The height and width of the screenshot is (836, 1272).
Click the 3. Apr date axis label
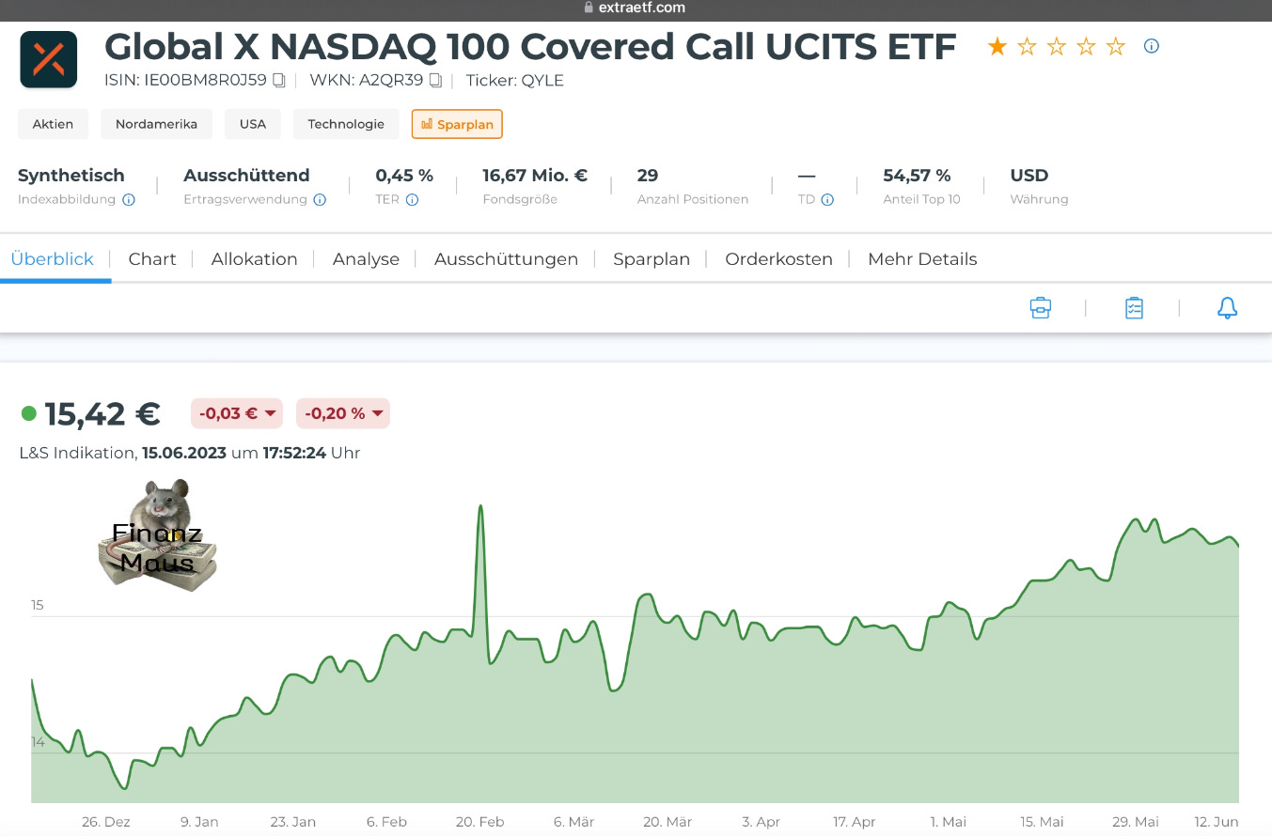(762, 822)
